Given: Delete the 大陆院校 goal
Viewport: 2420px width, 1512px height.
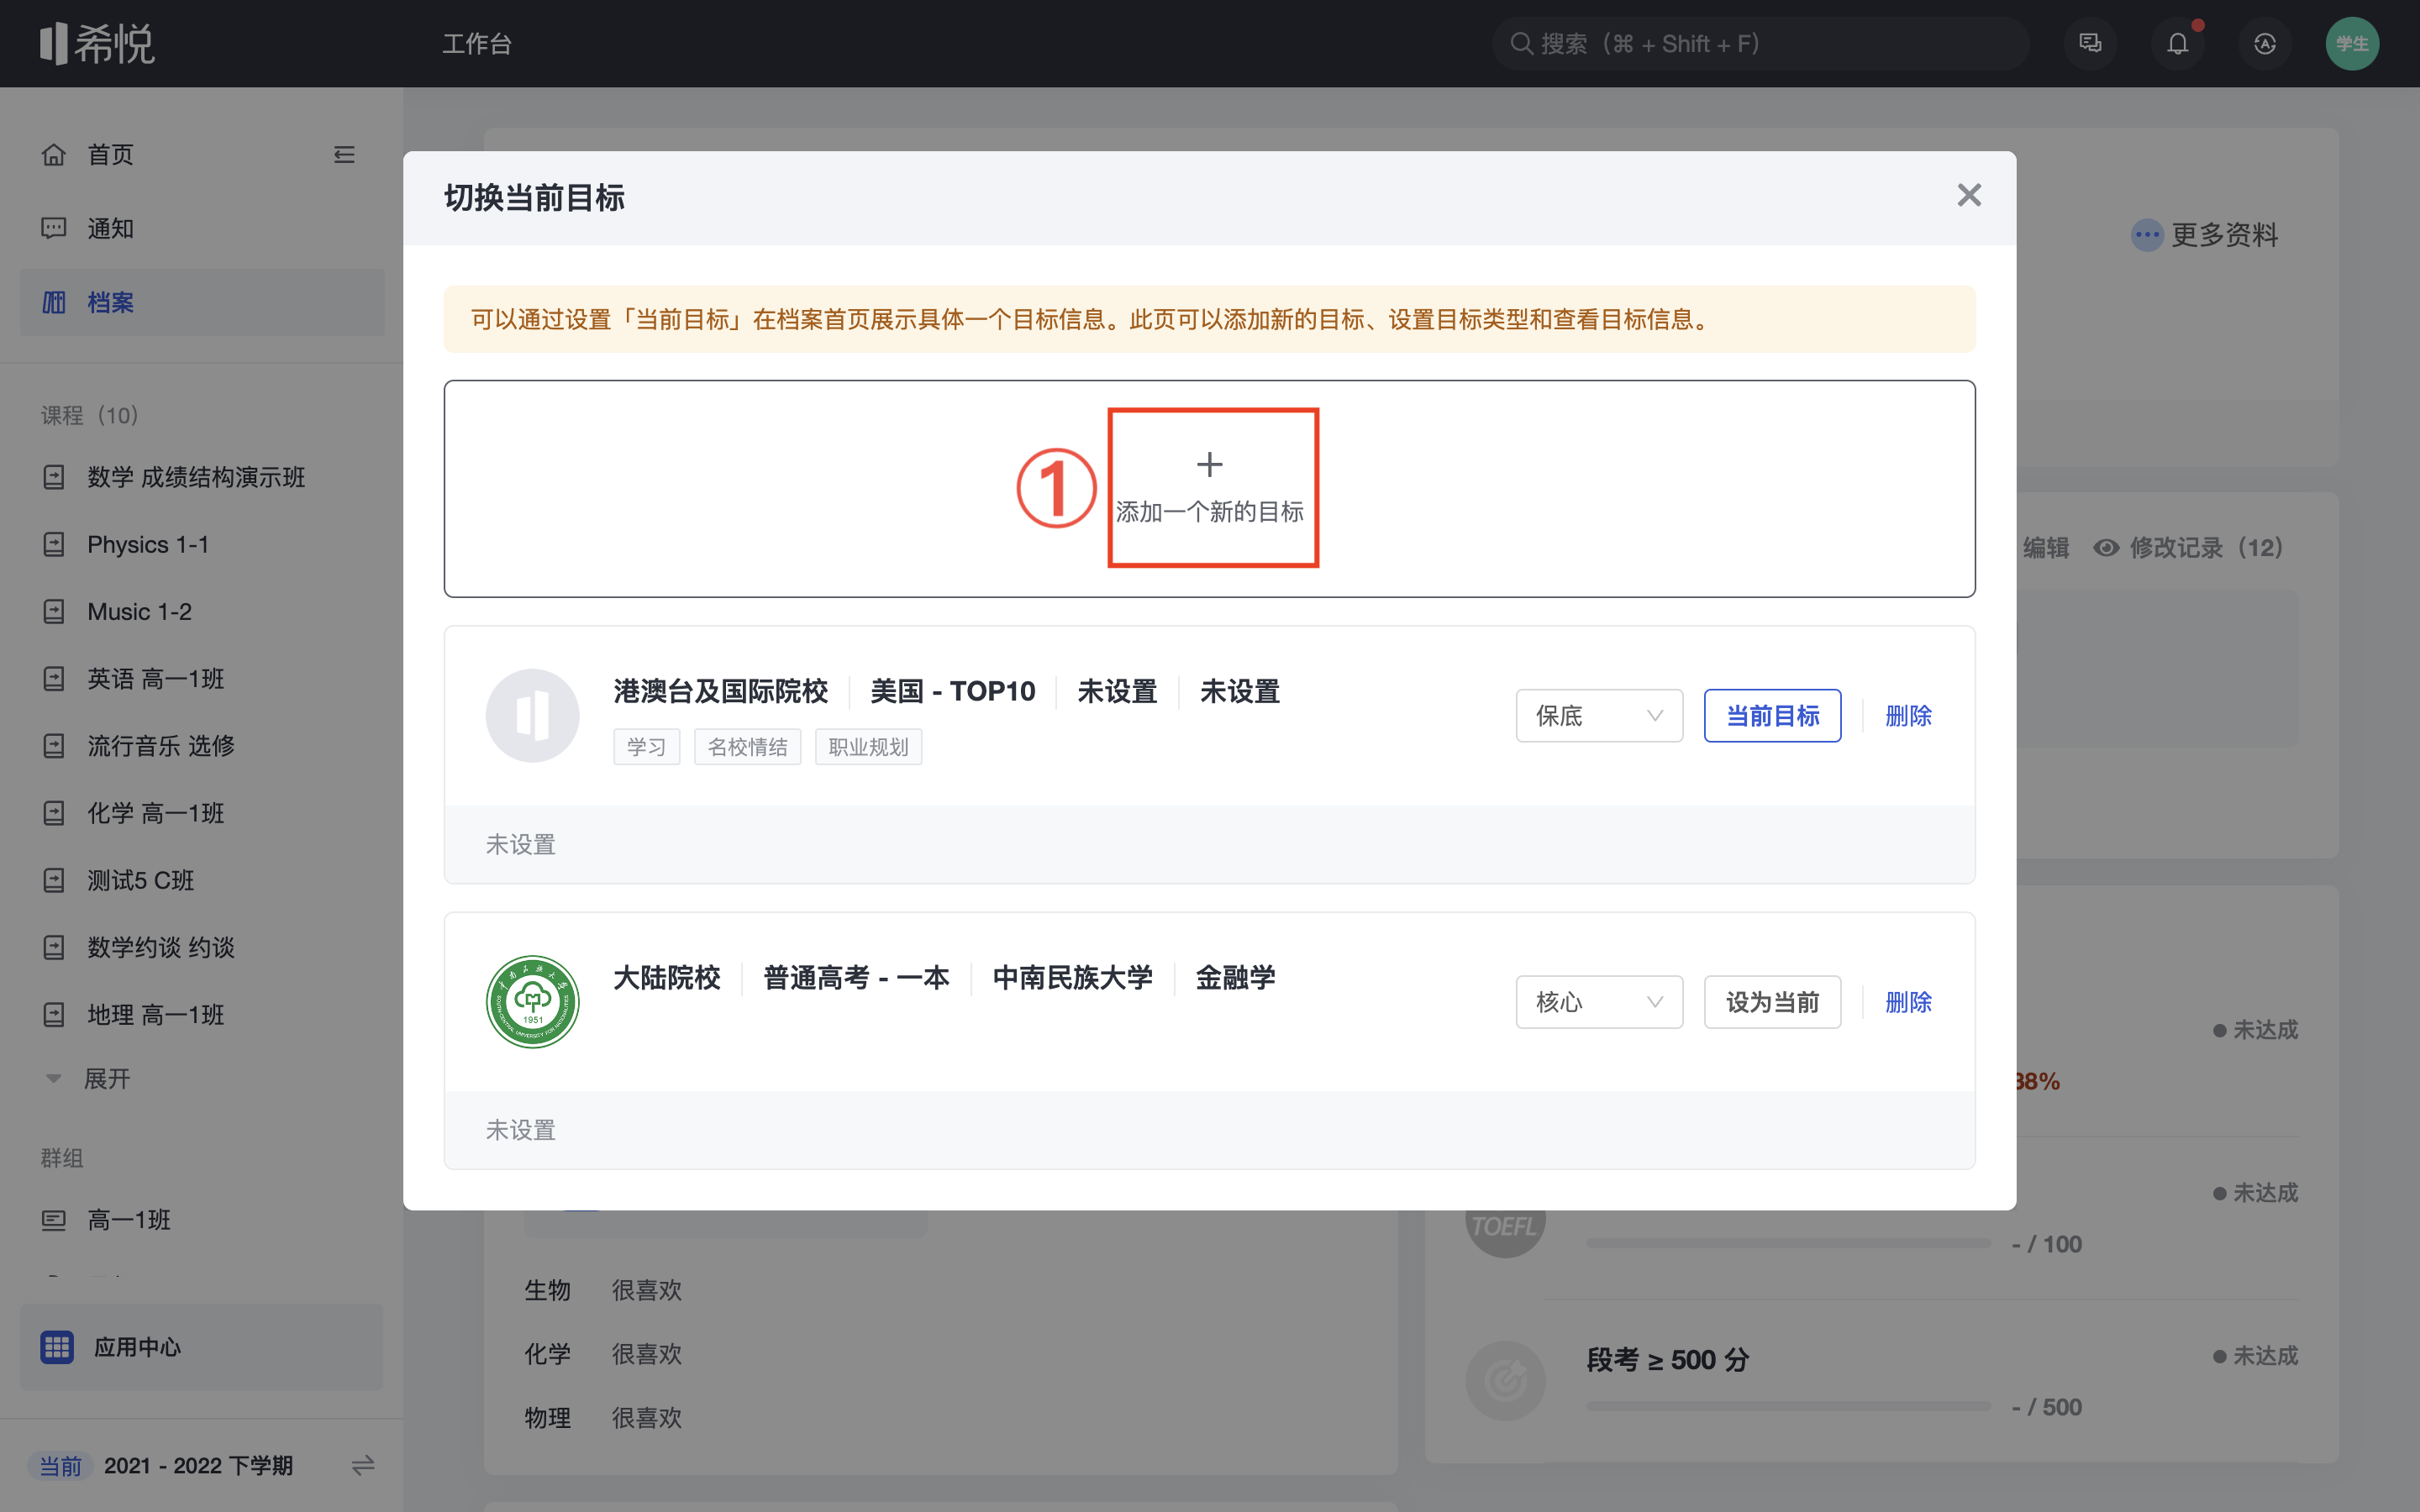Looking at the screenshot, I should (x=1908, y=1002).
